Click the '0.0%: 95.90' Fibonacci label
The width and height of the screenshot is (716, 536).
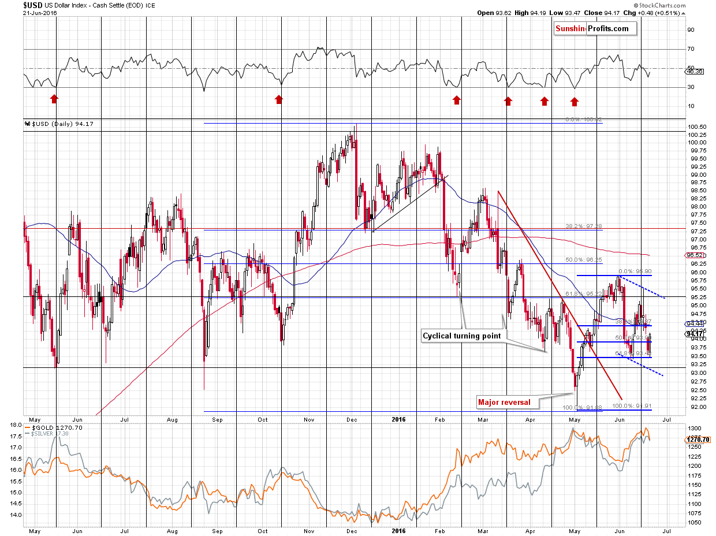coord(635,271)
